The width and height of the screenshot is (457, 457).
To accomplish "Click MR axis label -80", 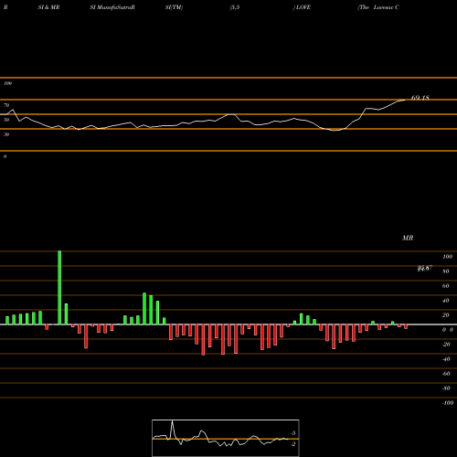I will coord(446,388).
